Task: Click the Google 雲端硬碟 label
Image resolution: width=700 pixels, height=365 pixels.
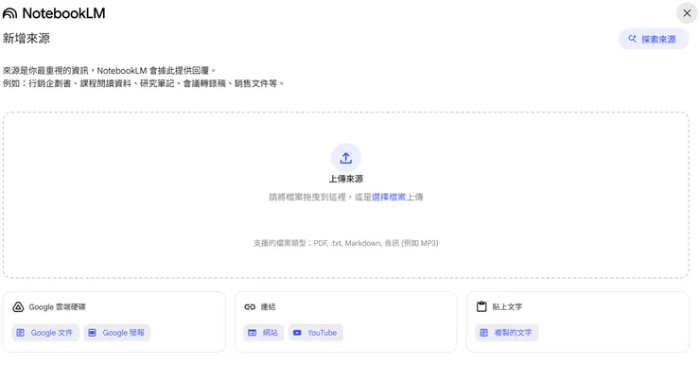Action: click(57, 307)
